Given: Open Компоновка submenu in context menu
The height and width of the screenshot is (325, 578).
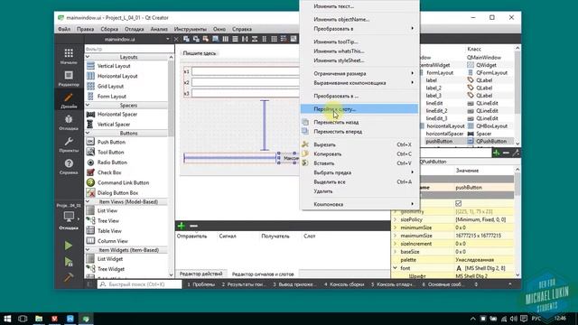Looking at the screenshot, I should (359, 204).
